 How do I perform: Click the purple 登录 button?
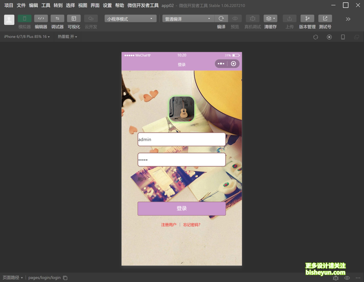pyautogui.click(x=181, y=209)
